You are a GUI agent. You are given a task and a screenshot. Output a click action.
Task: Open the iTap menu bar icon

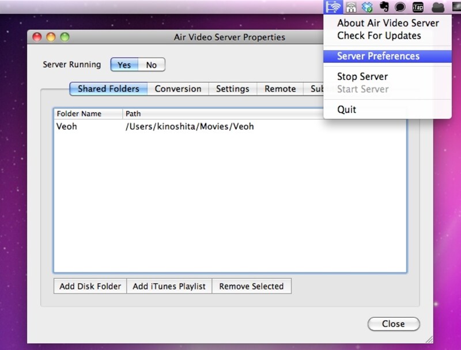[418, 7]
